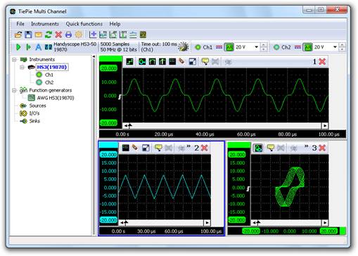
Task: Select HS3(19870) in the tree
Action: 52,68
